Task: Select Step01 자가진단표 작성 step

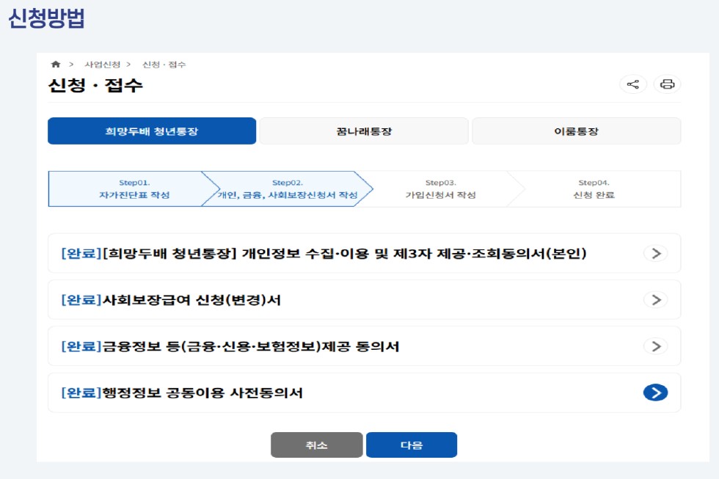Action: click(134, 189)
